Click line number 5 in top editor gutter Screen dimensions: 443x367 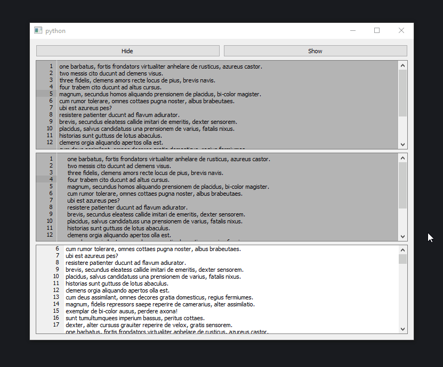pos(51,94)
